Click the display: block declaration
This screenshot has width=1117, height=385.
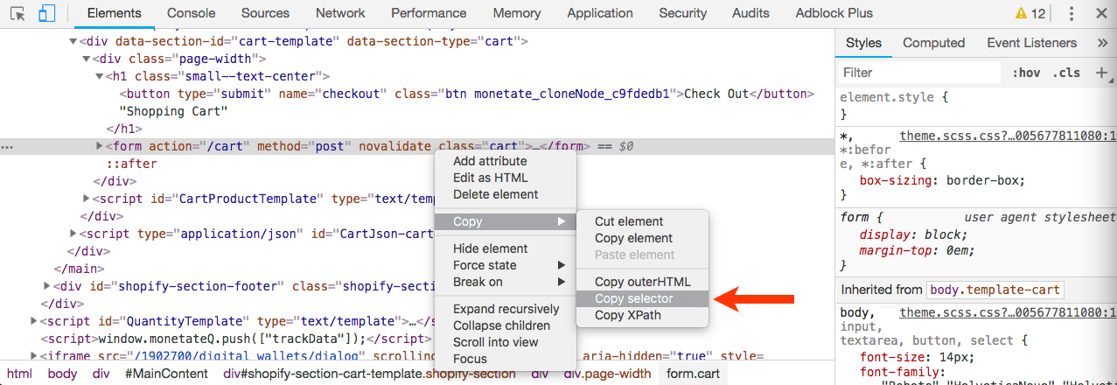(x=913, y=234)
